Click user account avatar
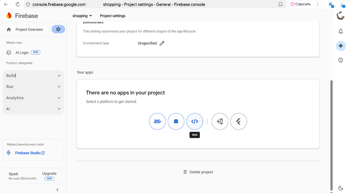Screen dimensions: 348x193 pyautogui.click(x=340, y=16)
